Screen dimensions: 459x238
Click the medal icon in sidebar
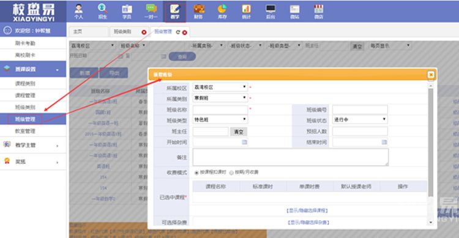click(7, 161)
